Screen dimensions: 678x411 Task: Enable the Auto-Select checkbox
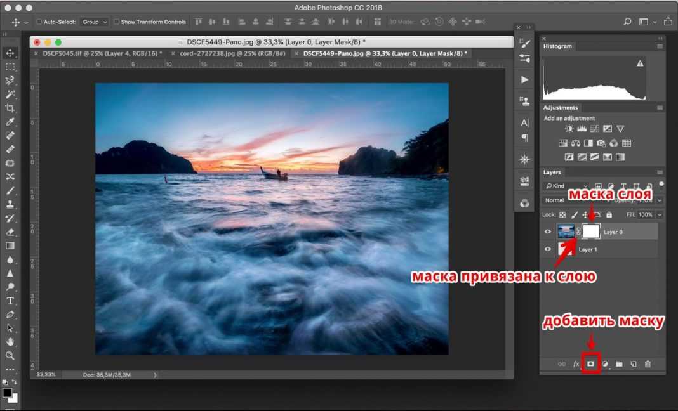(x=39, y=22)
